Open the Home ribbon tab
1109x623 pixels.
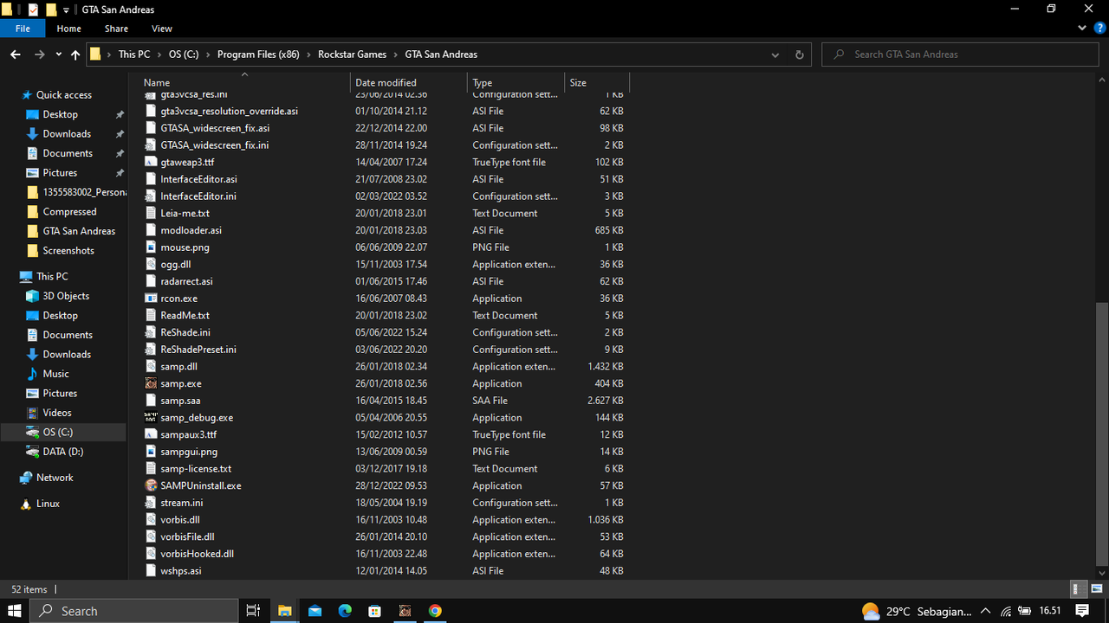click(68, 29)
